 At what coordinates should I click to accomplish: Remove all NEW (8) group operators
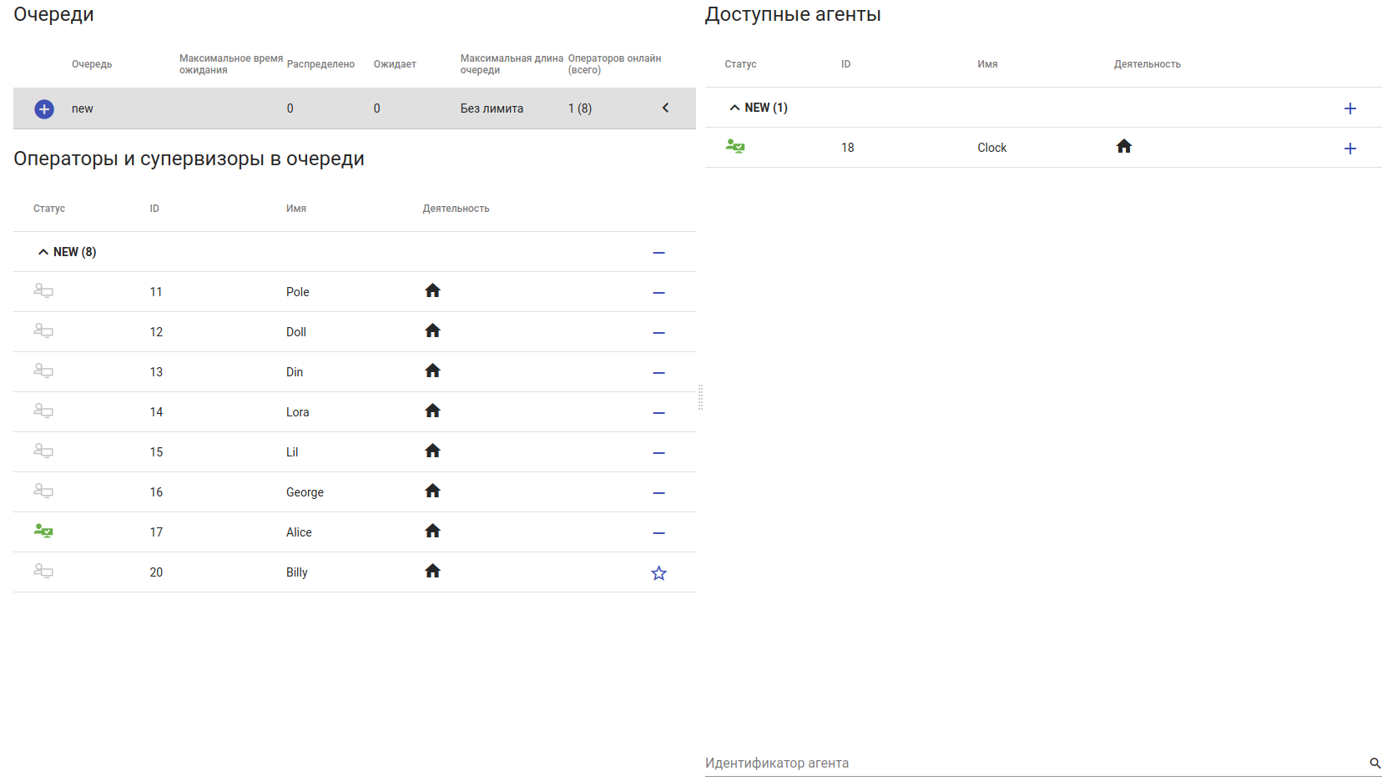(658, 253)
